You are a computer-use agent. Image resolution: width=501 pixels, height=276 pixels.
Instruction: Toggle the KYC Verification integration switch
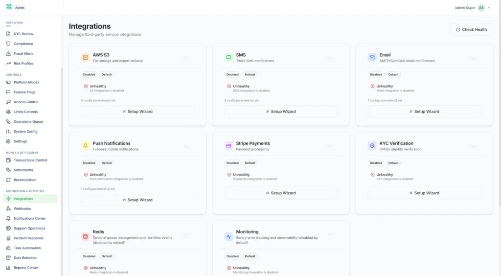[x=474, y=146]
